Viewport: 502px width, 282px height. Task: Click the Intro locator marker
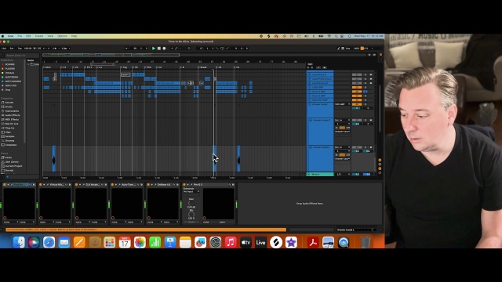[47, 67]
